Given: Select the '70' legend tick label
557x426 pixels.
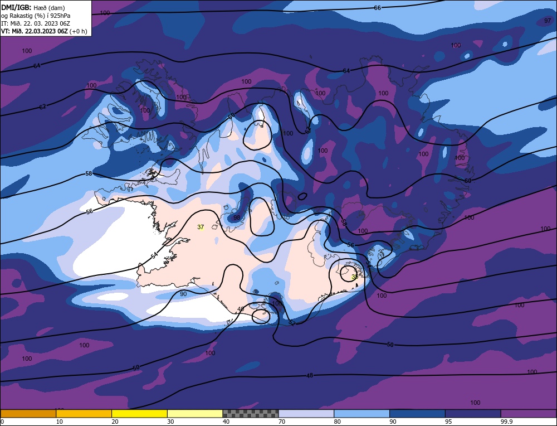Looking at the screenshot, I should pos(282,422).
